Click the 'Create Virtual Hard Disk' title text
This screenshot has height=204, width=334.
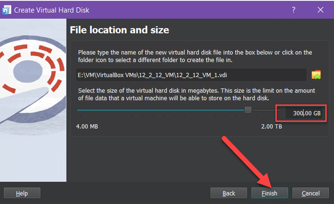click(x=51, y=10)
